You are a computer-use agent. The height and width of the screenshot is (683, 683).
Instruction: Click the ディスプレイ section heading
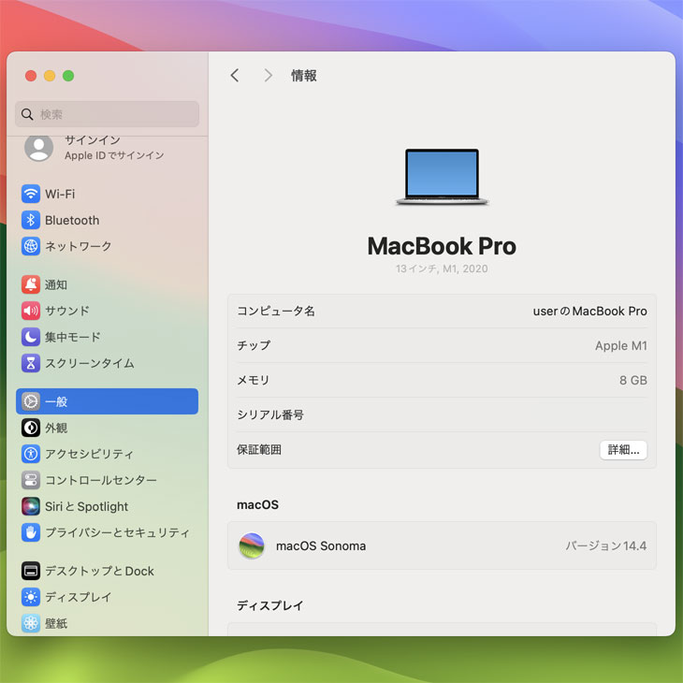[x=270, y=605]
